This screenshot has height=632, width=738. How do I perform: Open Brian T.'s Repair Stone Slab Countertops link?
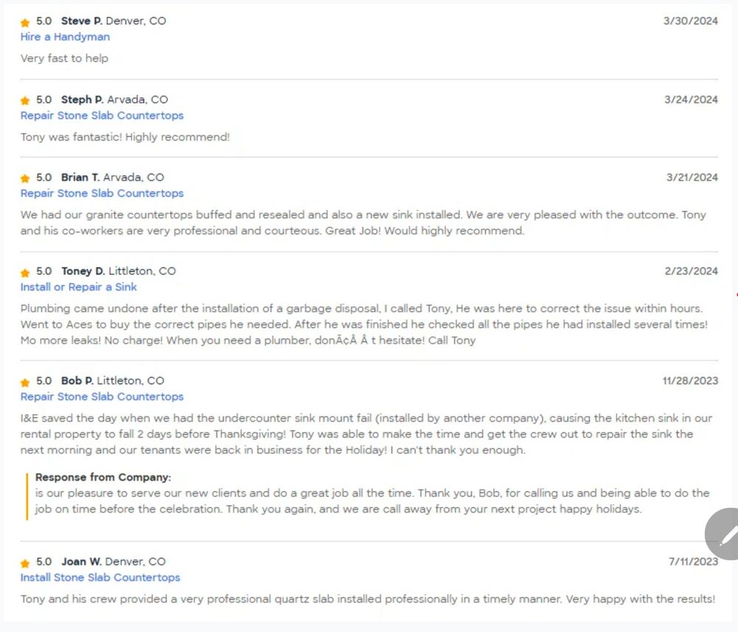coord(102,193)
